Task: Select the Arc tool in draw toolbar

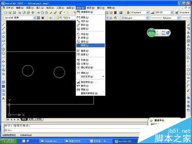Action: tap(3, 45)
